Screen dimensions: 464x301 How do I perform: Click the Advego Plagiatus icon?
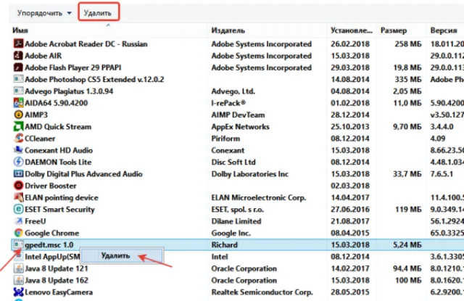(18, 91)
